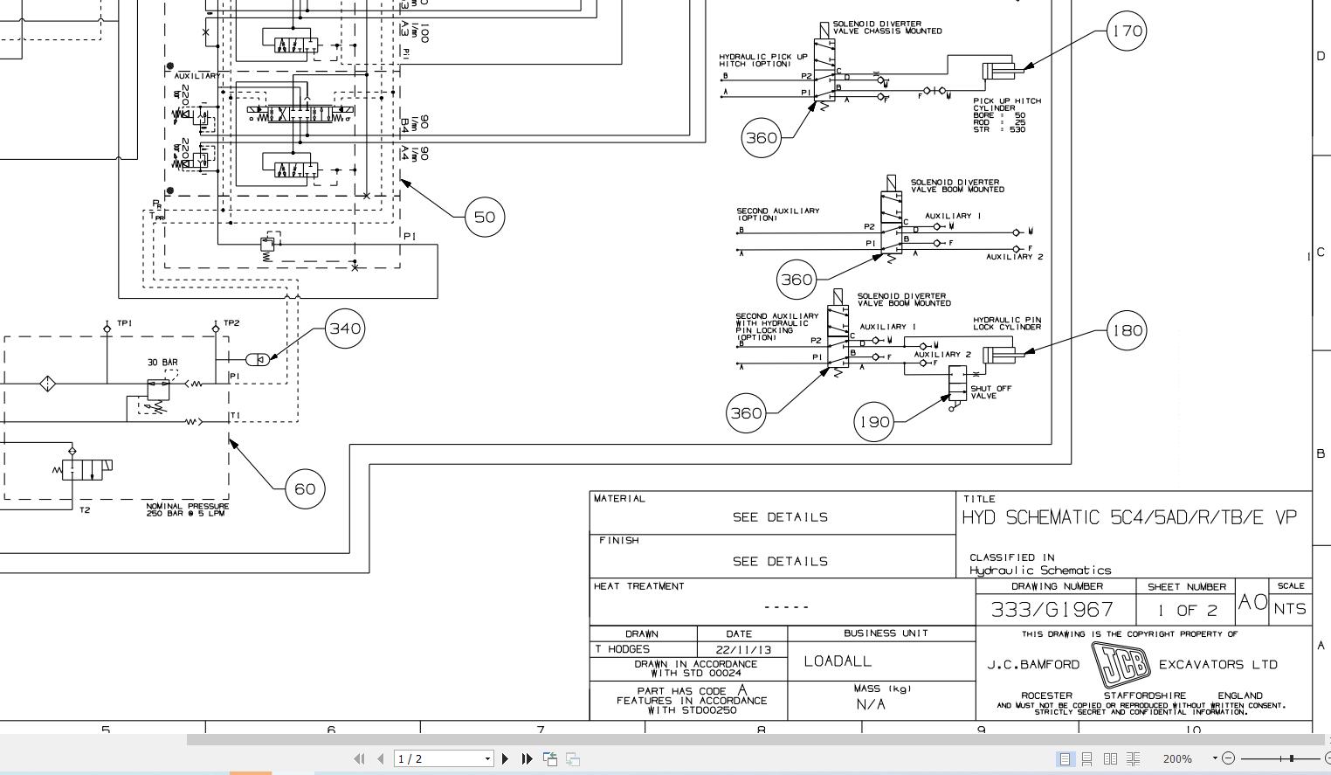Screen dimensions: 1331x775
Task: Click callout balloon 340
Action: pyautogui.click(x=345, y=329)
